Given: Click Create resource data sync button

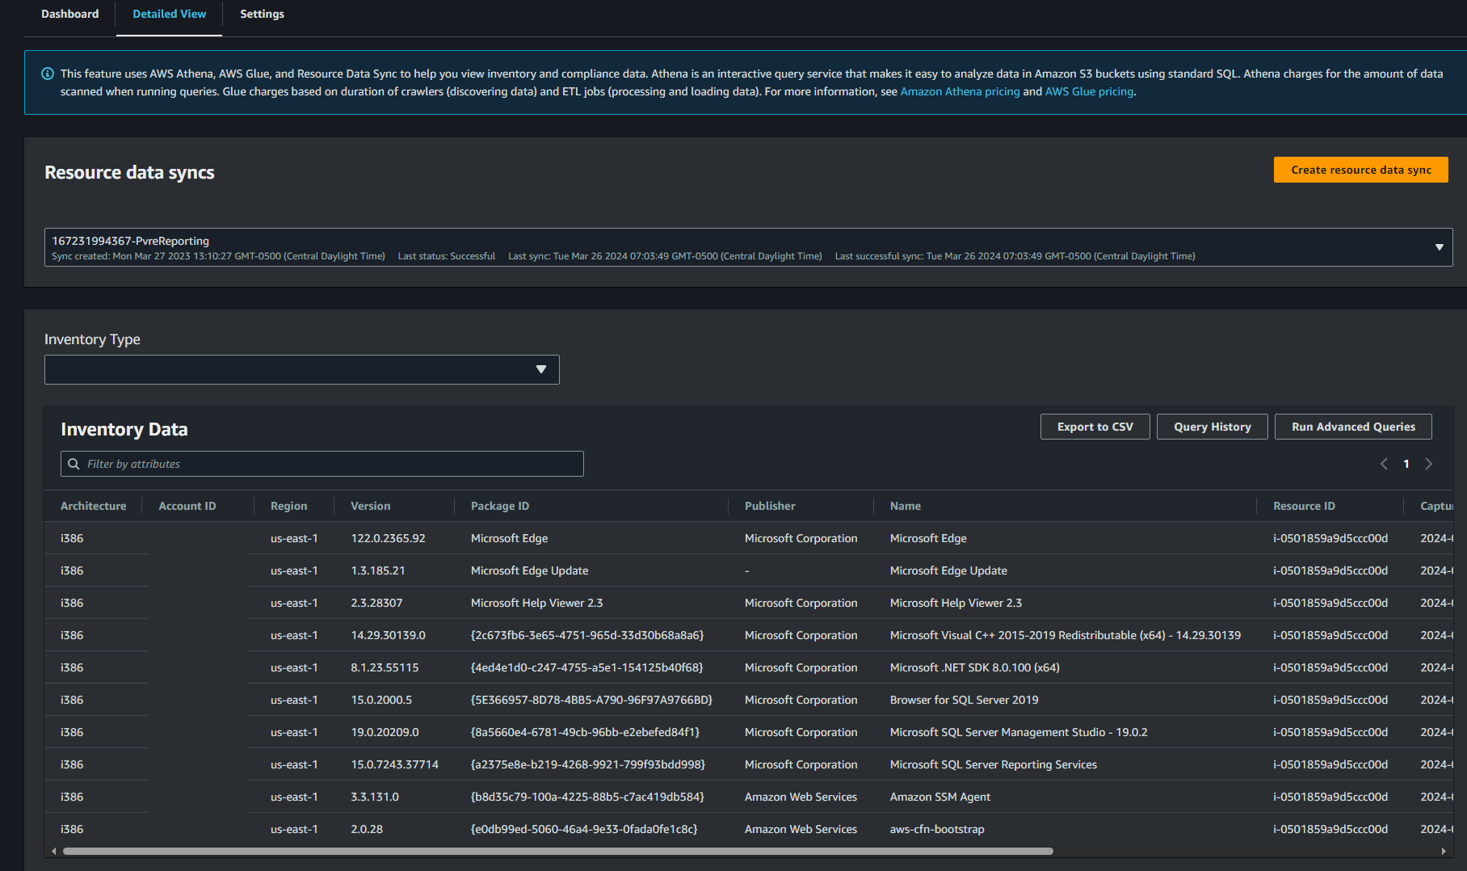Looking at the screenshot, I should point(1361,170).
